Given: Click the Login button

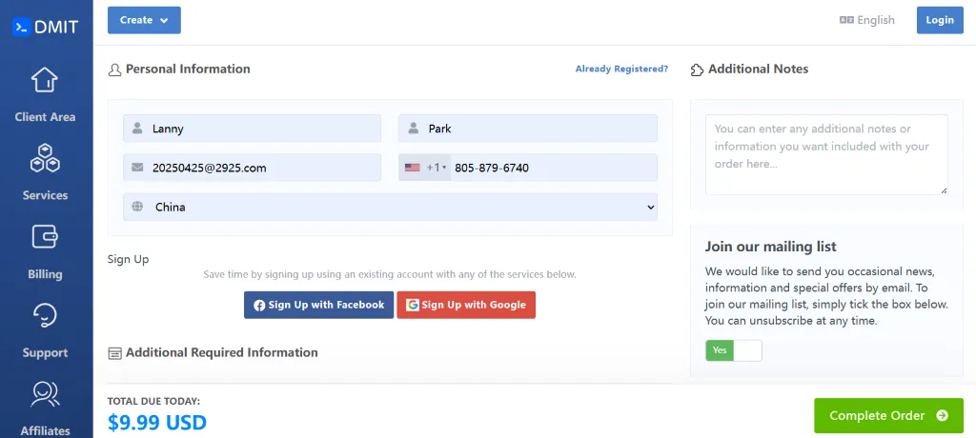Looking at the screenshot, I should coord(939,20).
